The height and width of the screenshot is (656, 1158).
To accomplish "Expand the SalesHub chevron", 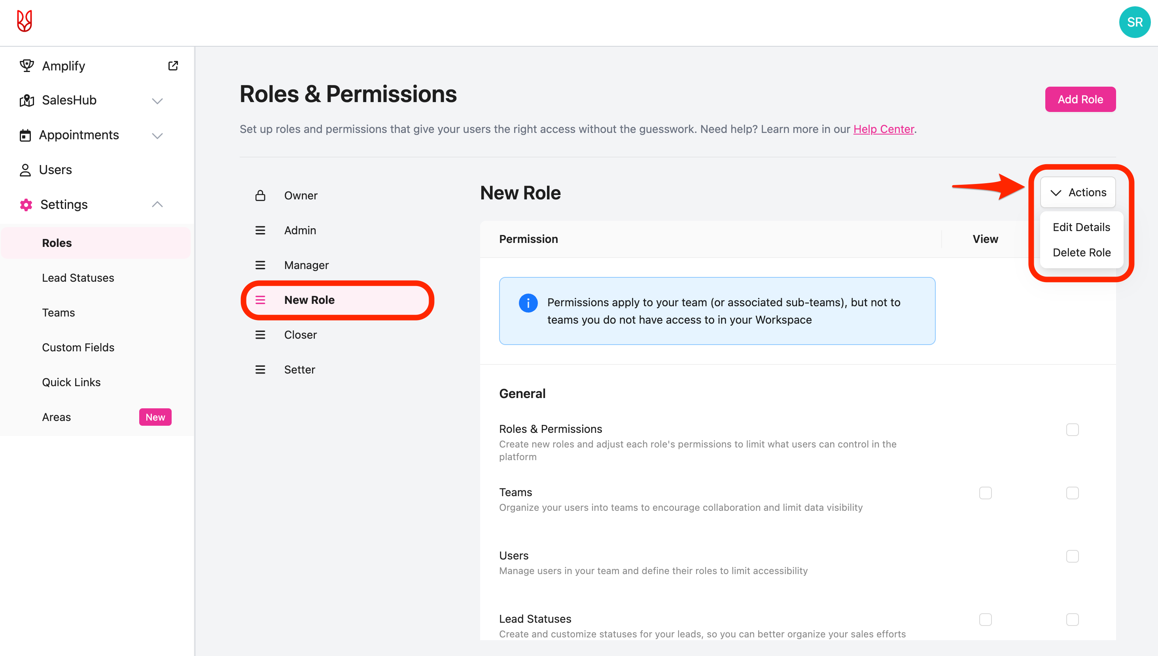I will click(x=157, y=100).
